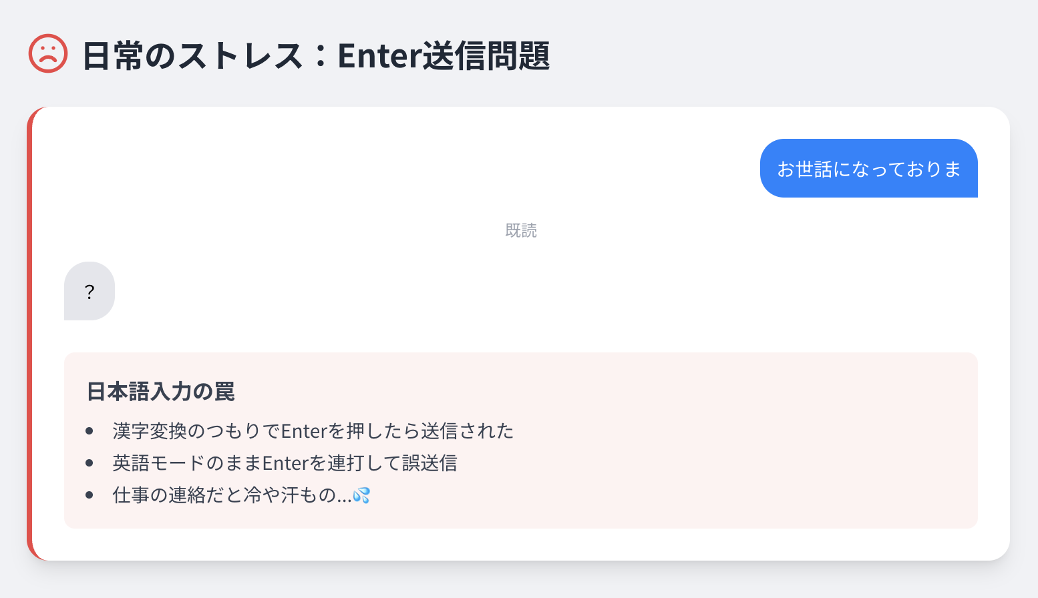Click the bullet dot before 英語モード

[90, 463]
